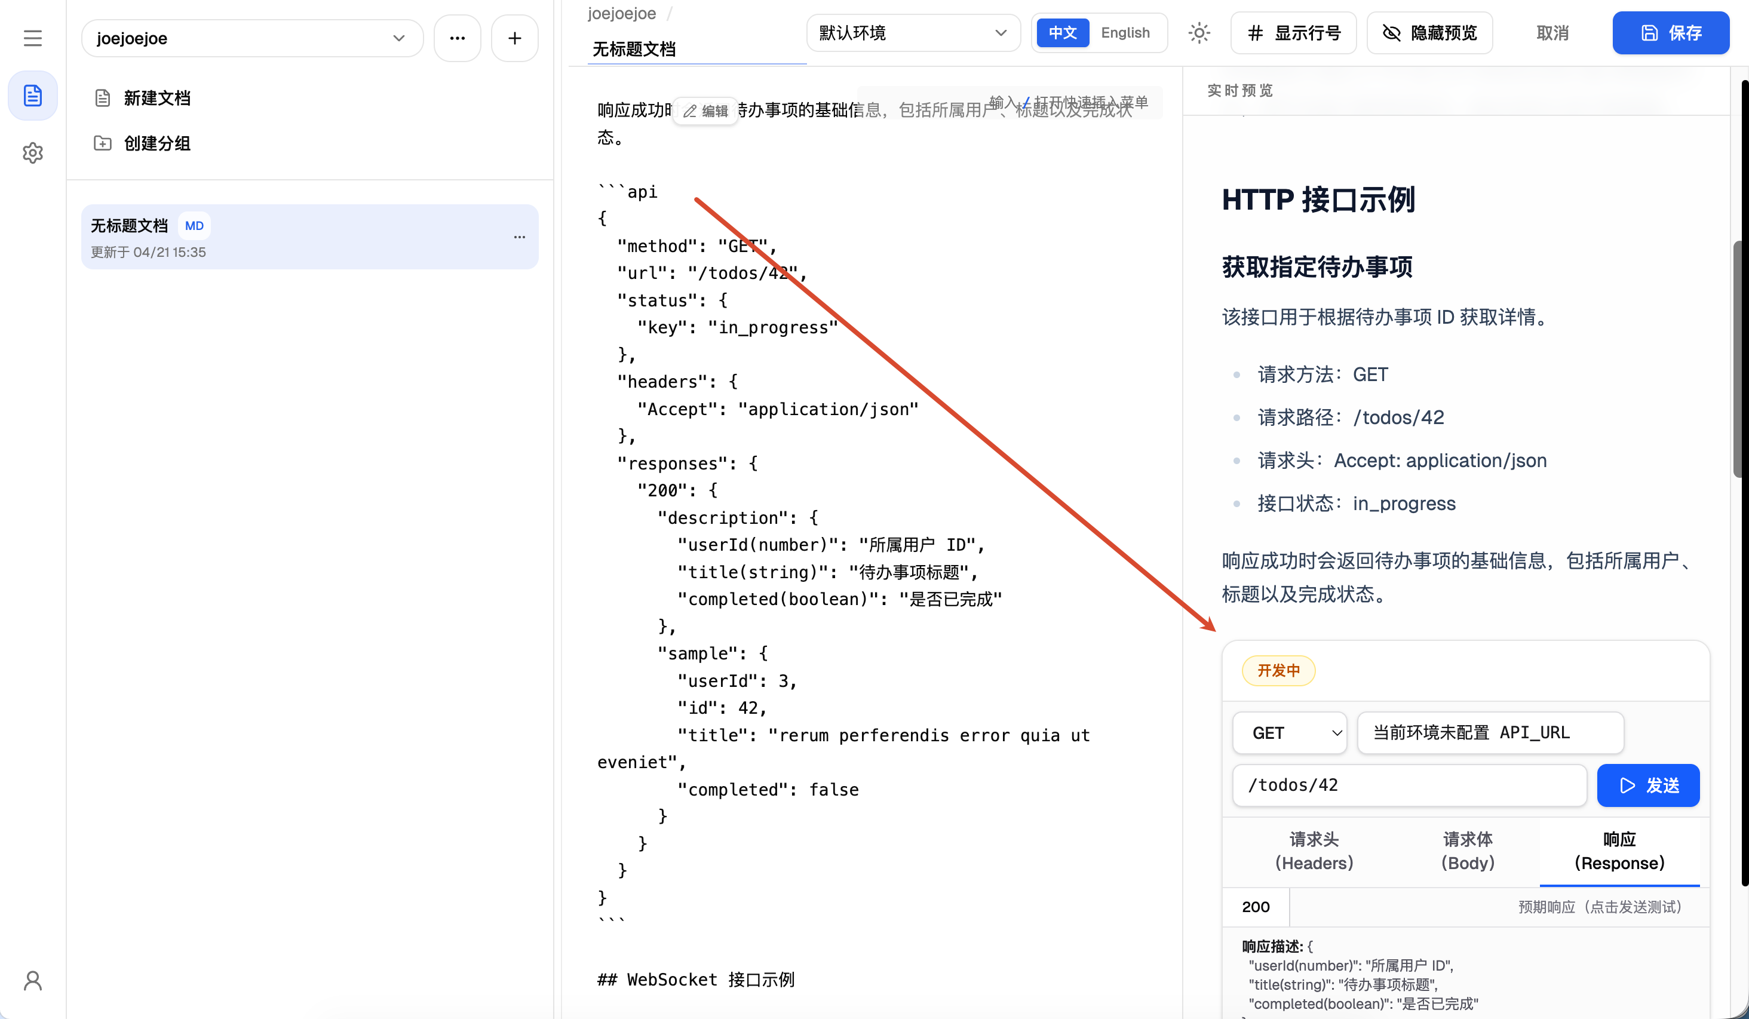1749x1019 pixels.
Task: Click the /todos/42 path input field
Action: coord(1409,785)
